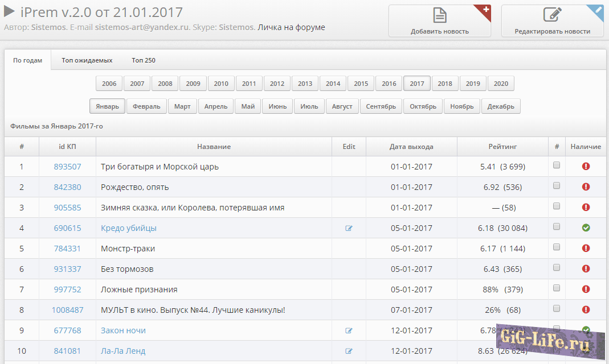The width and height of the screenshot is (609, 364).
Task: Click the play triangle icon beside iPrem title
Action: pos(10,11)
